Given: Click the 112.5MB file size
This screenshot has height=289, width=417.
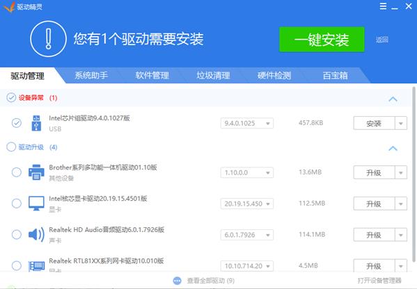Looking at the screenshot, I should coord(312,204).
